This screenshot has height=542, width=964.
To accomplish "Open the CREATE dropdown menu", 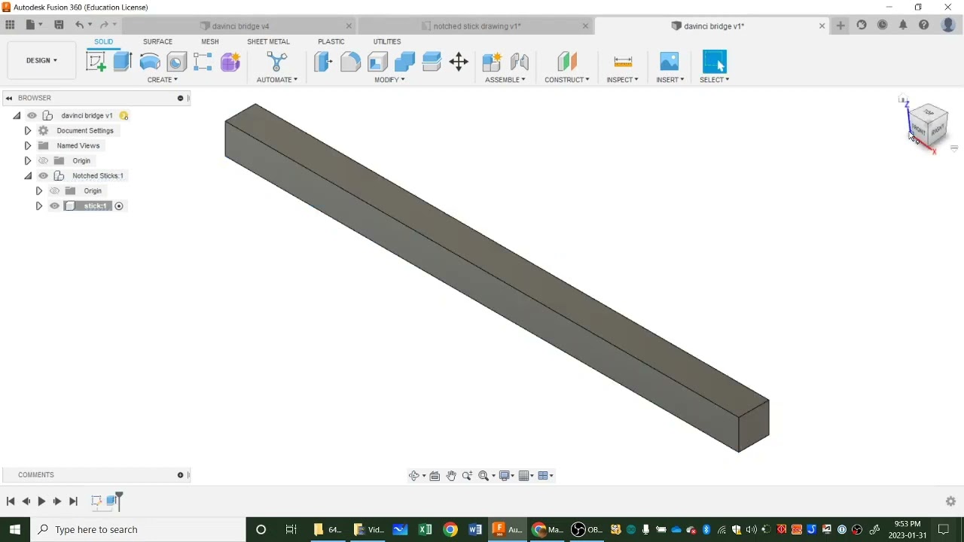I will (162, 80).
